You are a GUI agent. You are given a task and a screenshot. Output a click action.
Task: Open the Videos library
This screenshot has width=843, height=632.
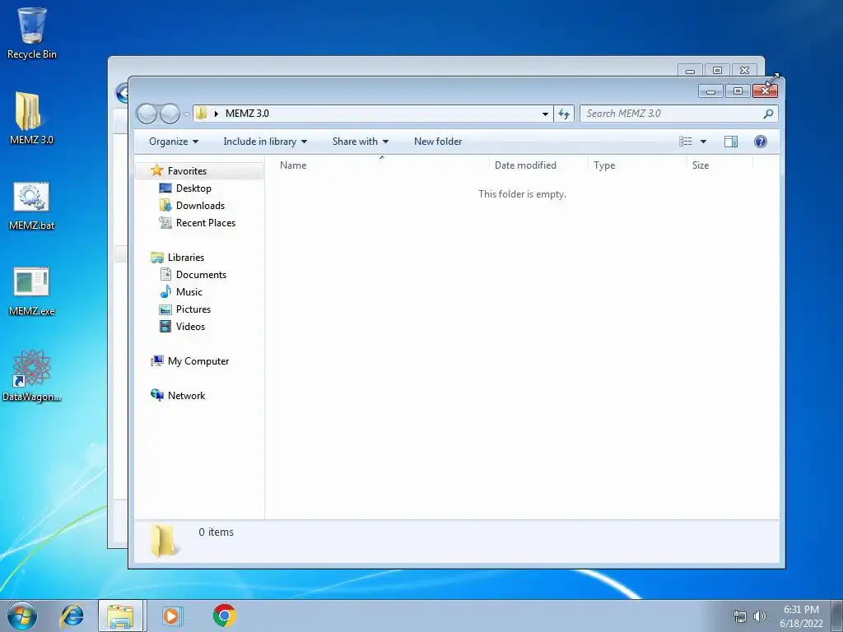[182, 326]
